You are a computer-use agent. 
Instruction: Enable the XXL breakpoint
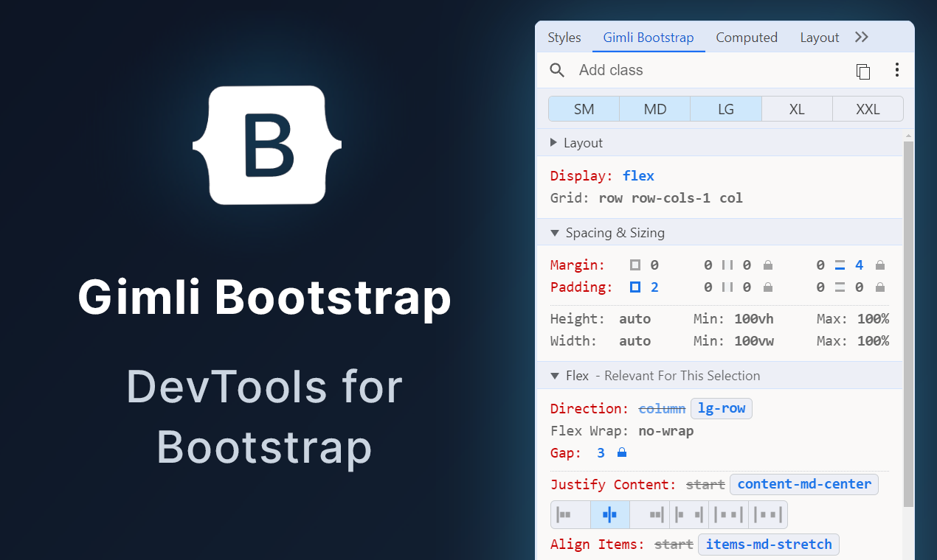tap(868, 109)
